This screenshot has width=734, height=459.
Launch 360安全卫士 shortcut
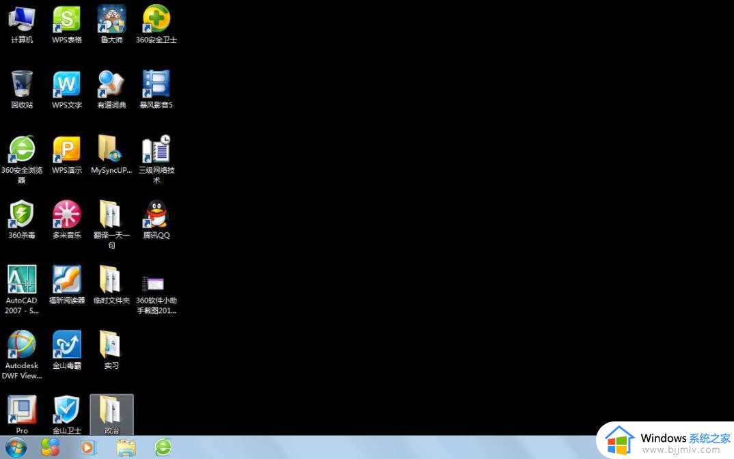tap(157, 25)
